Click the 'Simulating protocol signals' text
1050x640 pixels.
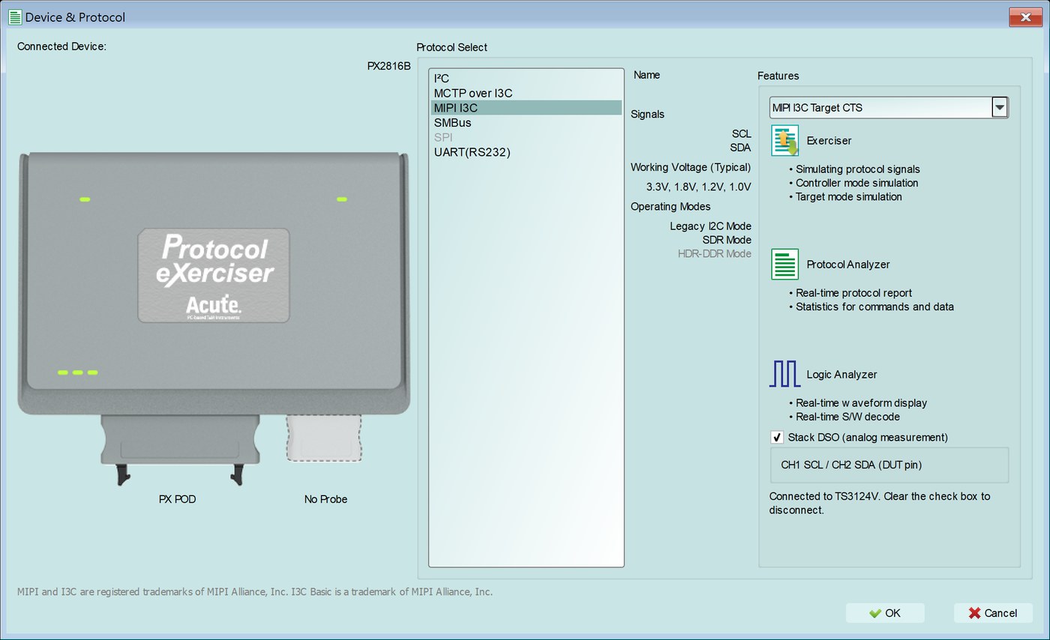pos(858,169)
